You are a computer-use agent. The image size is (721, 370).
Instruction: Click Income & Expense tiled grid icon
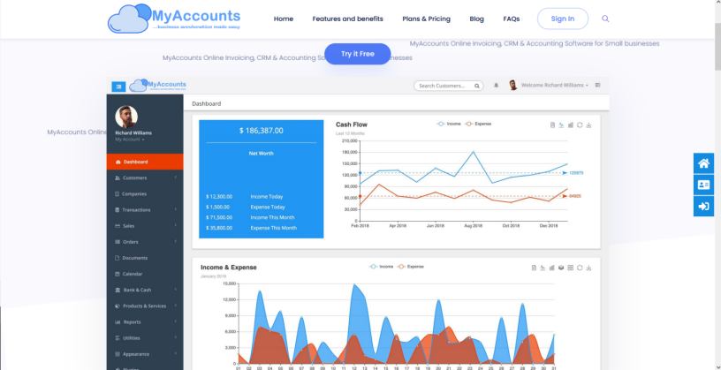[x=571, y=268]
